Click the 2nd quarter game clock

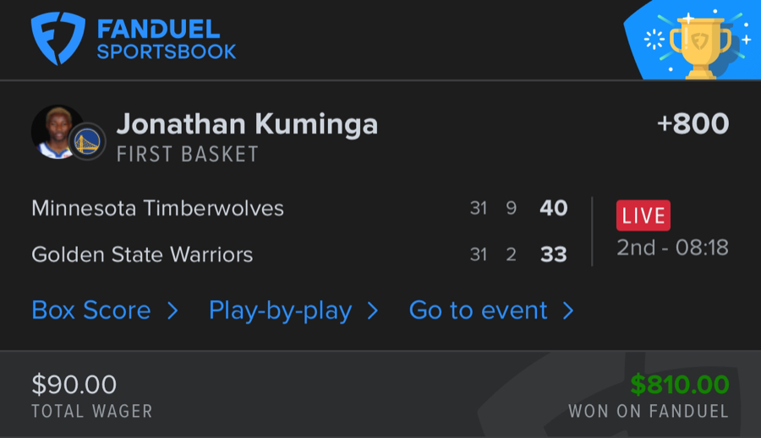672,248
